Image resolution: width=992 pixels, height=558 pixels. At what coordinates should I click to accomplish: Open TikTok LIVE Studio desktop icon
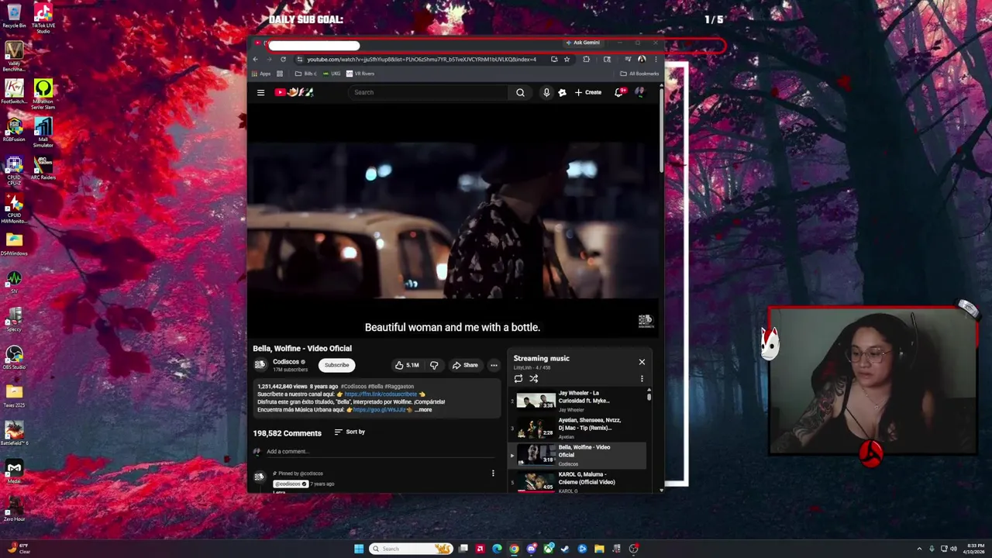pyautogui.click(x=43, y=19)
